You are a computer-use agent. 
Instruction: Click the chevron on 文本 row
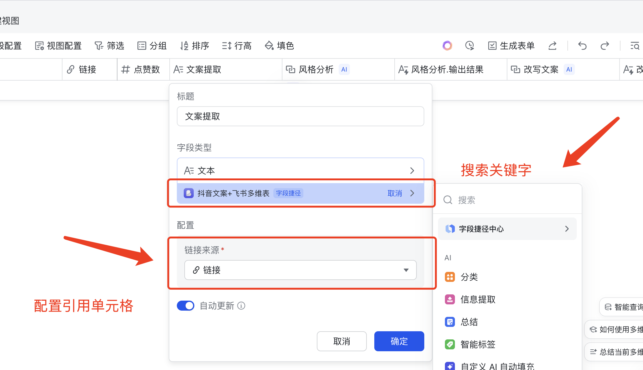pos(412,170)
